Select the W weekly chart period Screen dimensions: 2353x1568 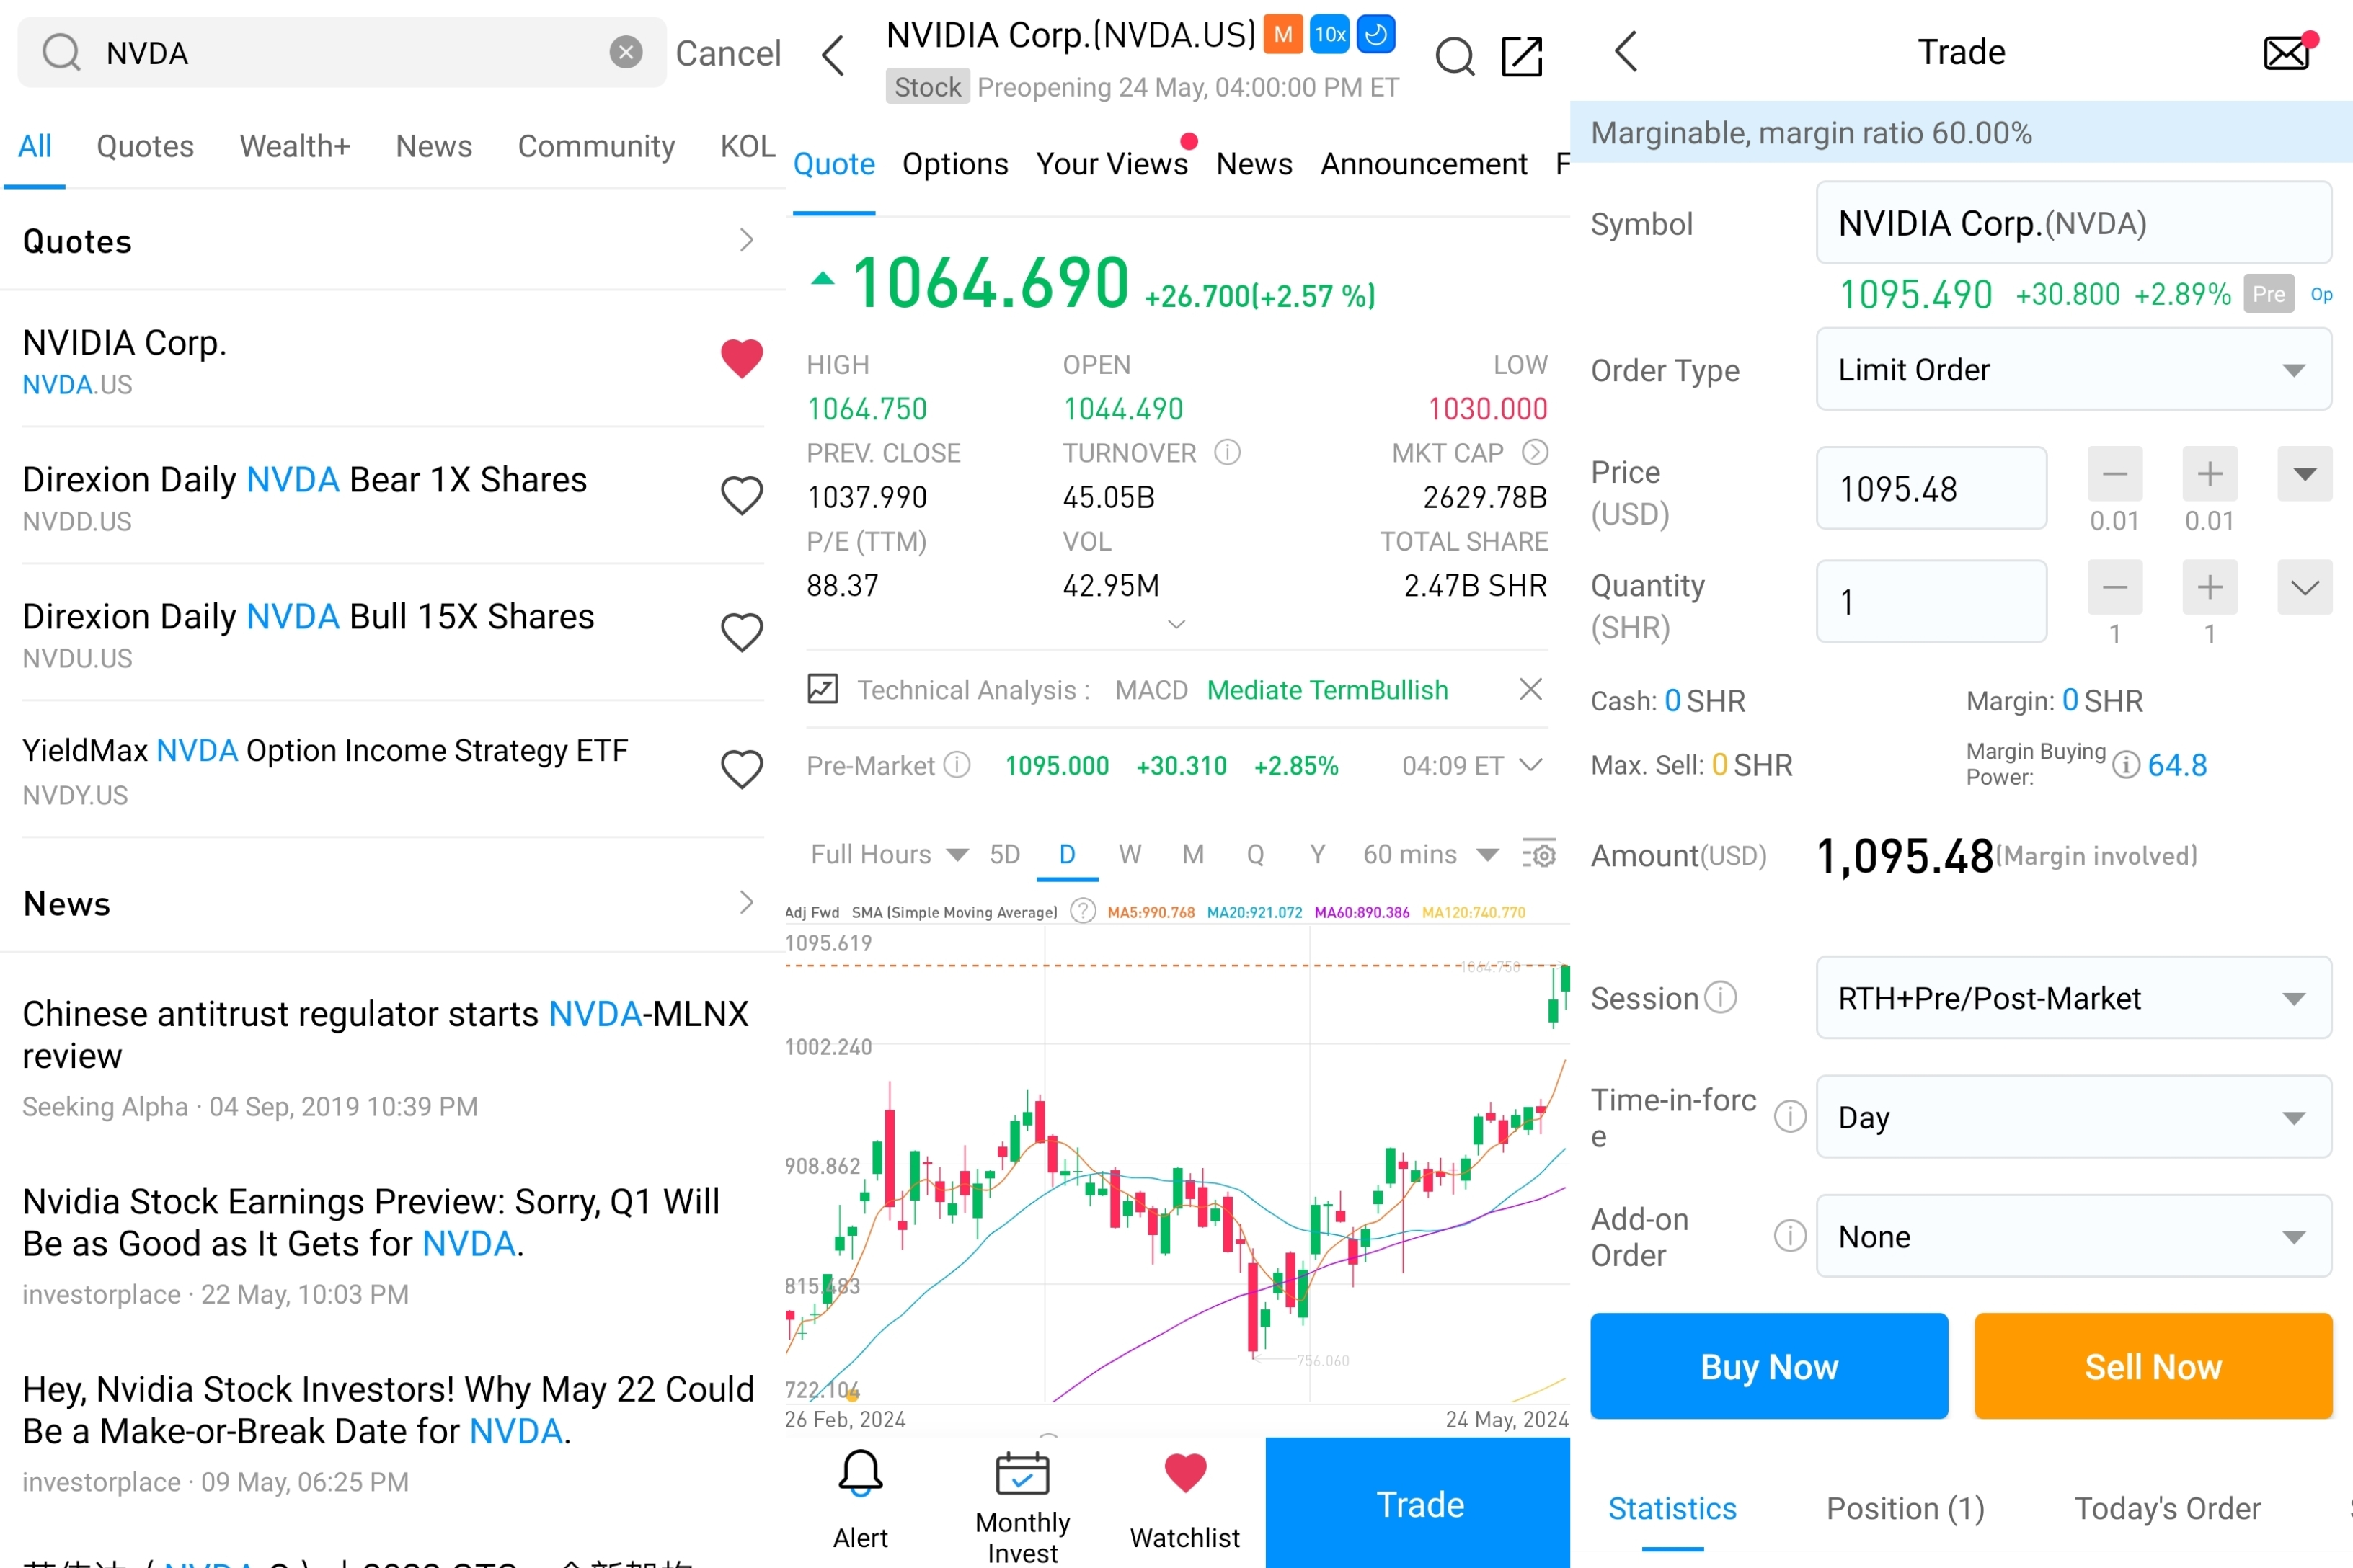click(x=1130, y=854)
